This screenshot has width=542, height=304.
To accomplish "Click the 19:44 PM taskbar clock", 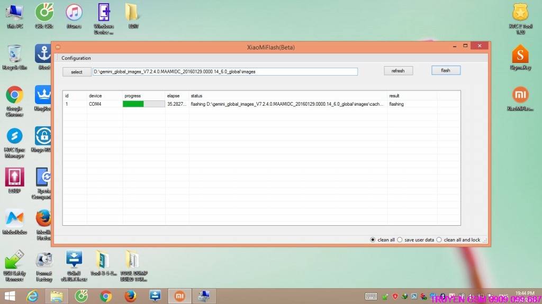I will [525, 293].
